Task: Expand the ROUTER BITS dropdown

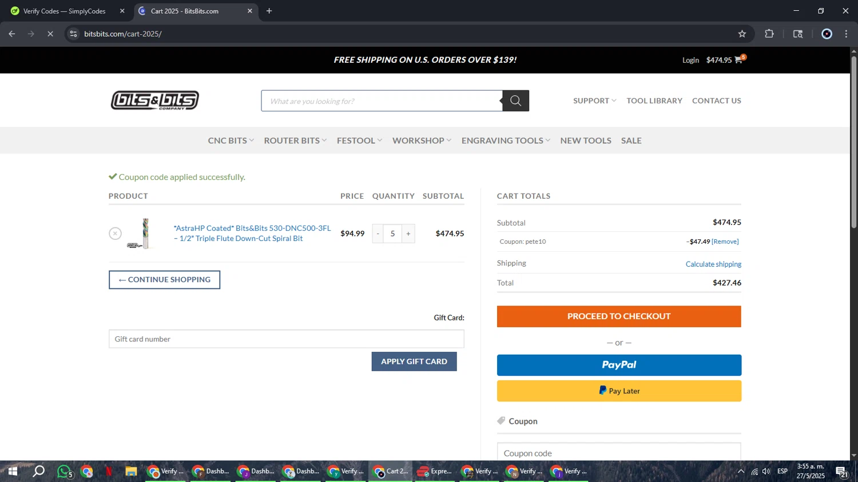Action: [x=295, y=140]
